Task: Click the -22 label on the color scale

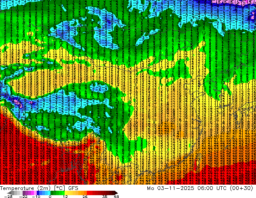Action: (x=23, y=196)
